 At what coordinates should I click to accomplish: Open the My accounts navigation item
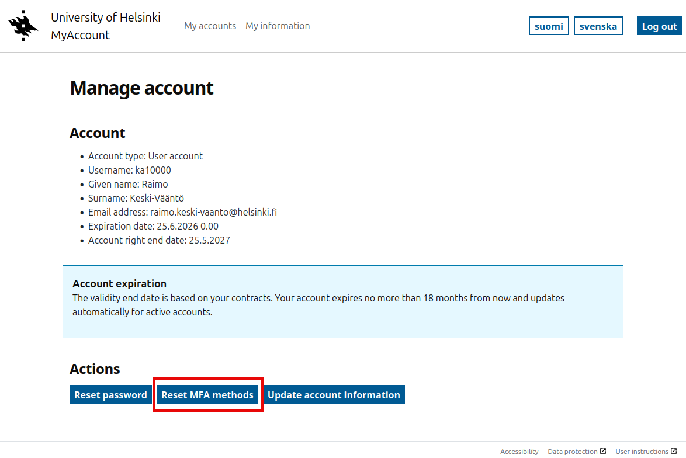tap(210, 26)
